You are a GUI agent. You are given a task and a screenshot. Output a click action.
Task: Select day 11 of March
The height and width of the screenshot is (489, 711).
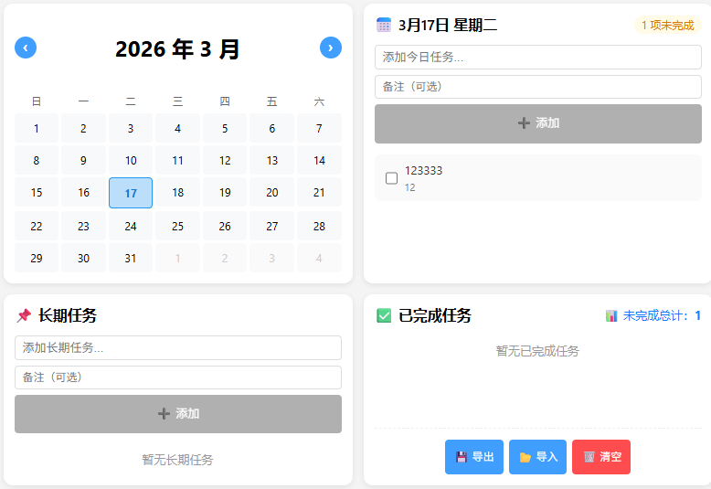(177, 161)
